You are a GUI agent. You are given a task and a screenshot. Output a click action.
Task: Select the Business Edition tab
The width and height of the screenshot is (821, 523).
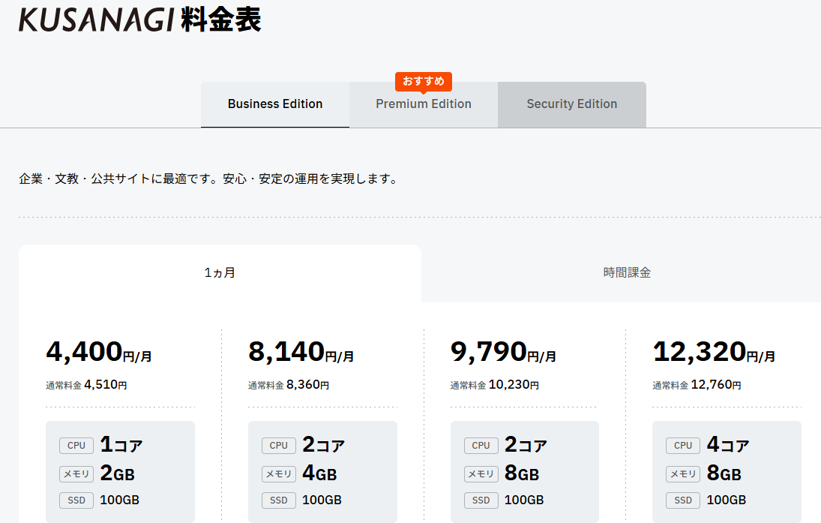(x=275, y=104)
